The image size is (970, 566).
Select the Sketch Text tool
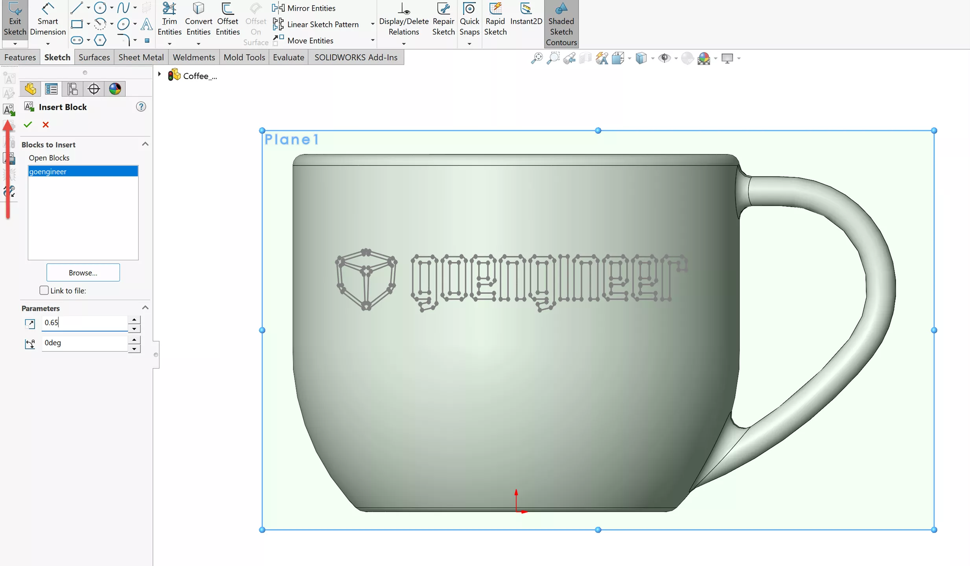click(147, 24)
